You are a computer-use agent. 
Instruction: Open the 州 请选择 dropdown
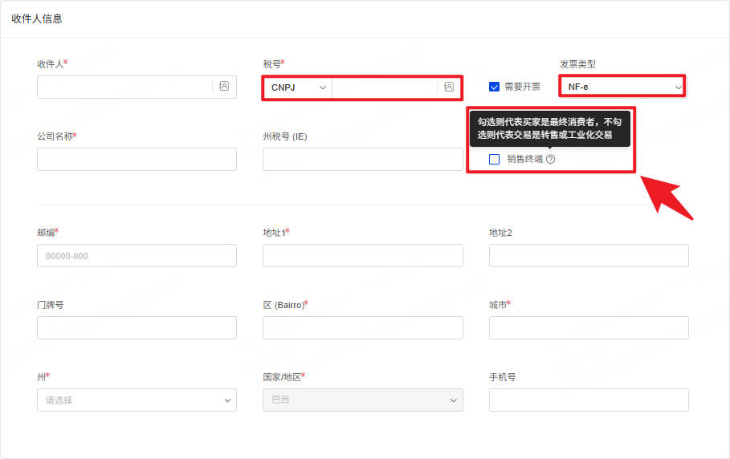click(x=137, y=400)
